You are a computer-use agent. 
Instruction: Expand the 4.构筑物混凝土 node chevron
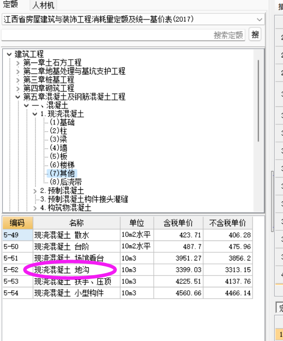[x=35, y=208]
